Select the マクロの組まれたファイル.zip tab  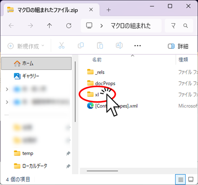51,10
